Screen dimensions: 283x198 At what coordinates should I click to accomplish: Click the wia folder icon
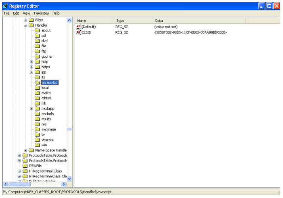[x=38, y=145]
